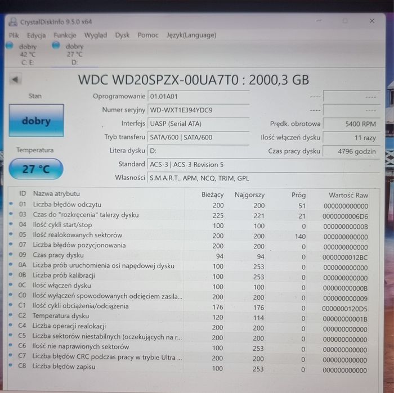Select row C5 Liczba sektorów niestabilnych
394x393 pixels.
tap(189, 337)
